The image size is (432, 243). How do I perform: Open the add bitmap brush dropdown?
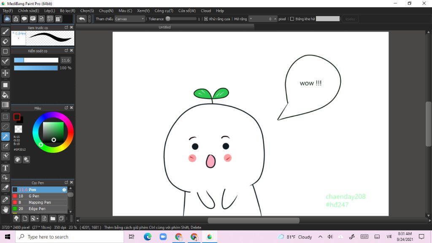pos(35,219)
